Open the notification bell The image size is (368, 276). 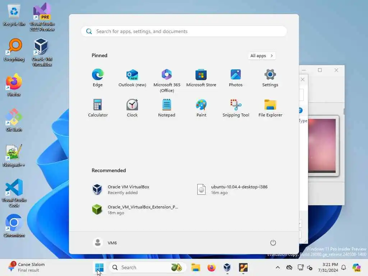(344, 267)
